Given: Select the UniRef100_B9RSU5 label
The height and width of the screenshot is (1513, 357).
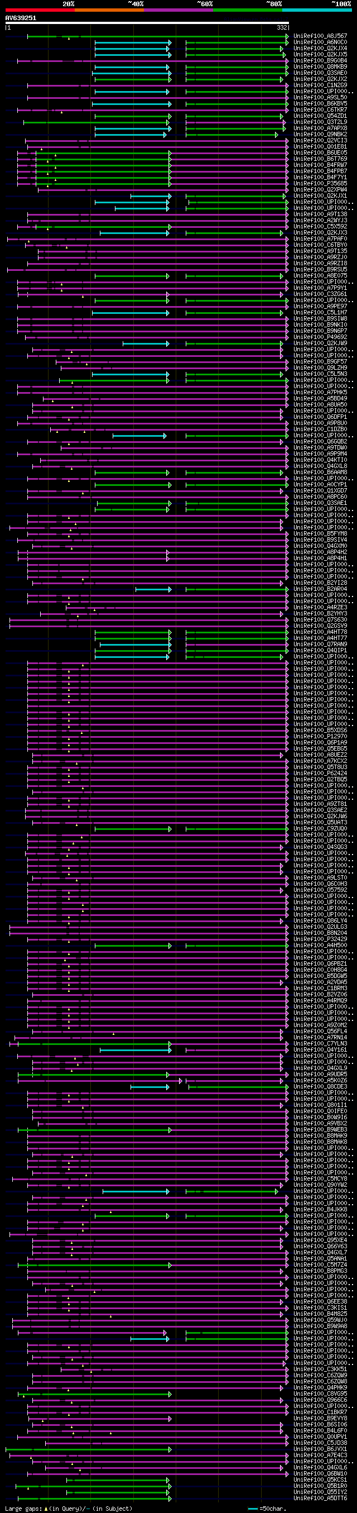Looking at the screenshot, I should coord(320,270).
